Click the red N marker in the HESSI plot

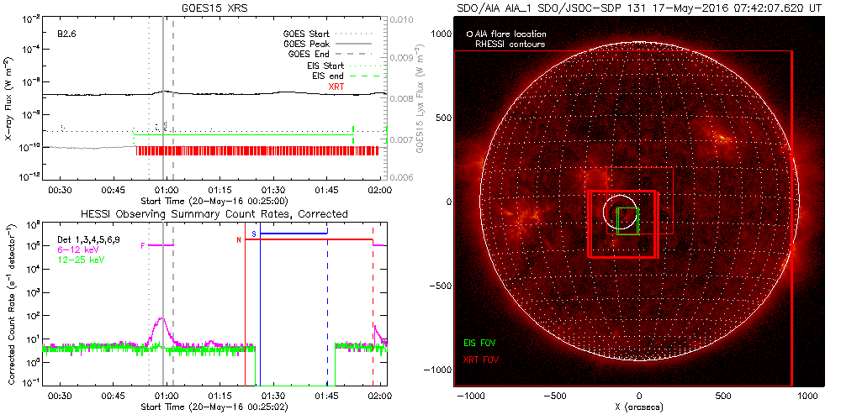tap(239, 240)
